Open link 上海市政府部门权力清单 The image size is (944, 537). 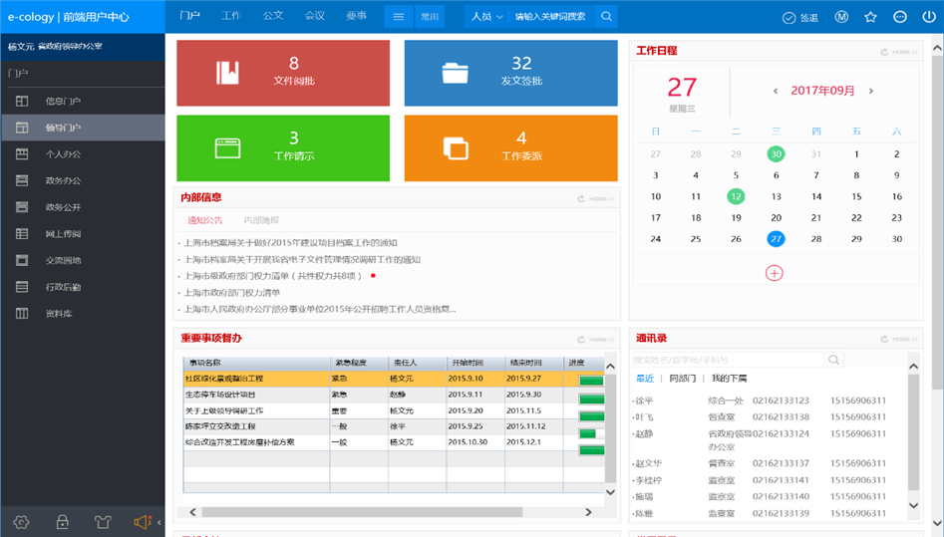tap(231, 293)
